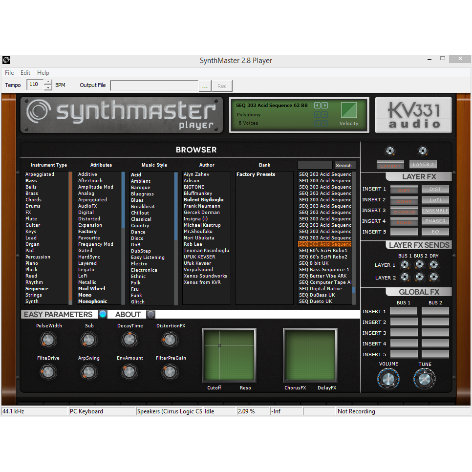
Task: Click the DistortionFX knob
Action: tap(170, 340)
